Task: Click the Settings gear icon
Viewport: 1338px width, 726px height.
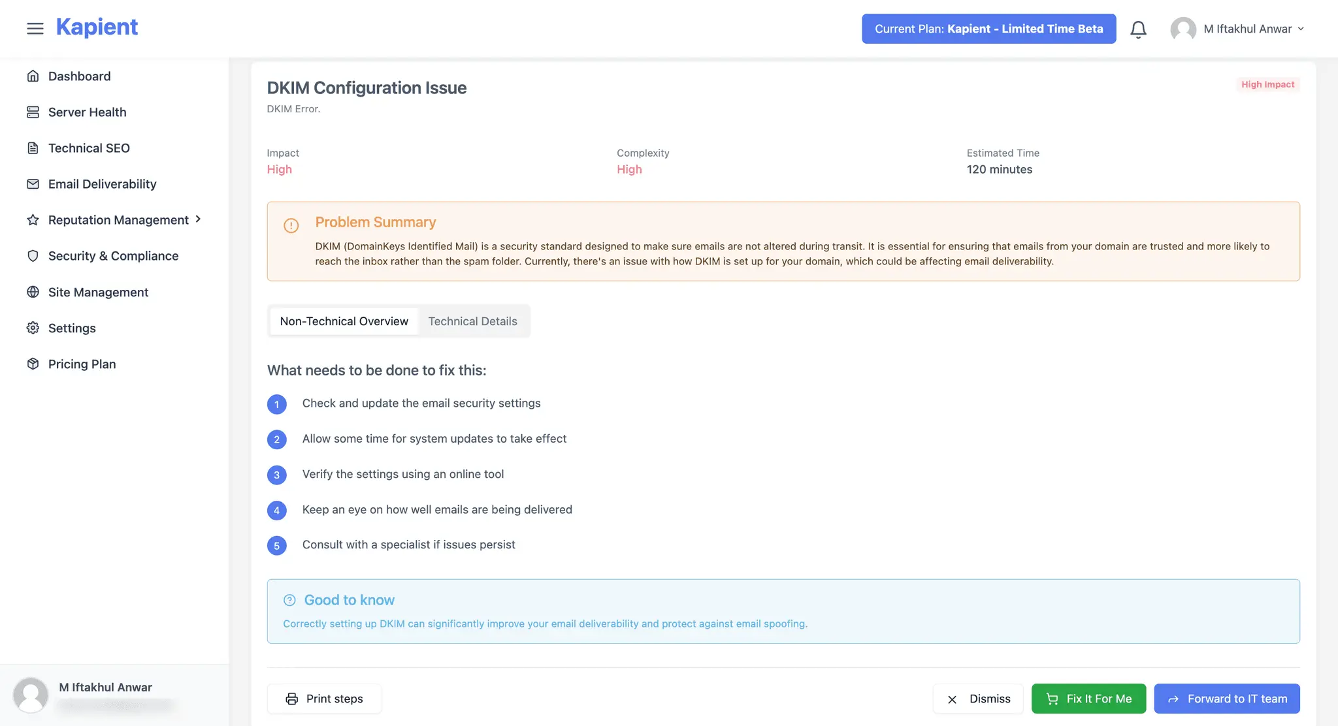Action: tap(33, 328)
